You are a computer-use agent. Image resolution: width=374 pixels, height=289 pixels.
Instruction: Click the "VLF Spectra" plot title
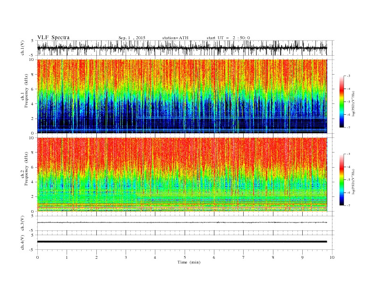point(53,37)
